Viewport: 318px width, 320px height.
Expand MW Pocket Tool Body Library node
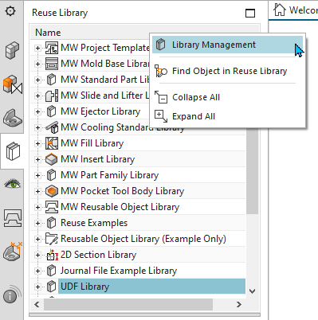[37, 191]
